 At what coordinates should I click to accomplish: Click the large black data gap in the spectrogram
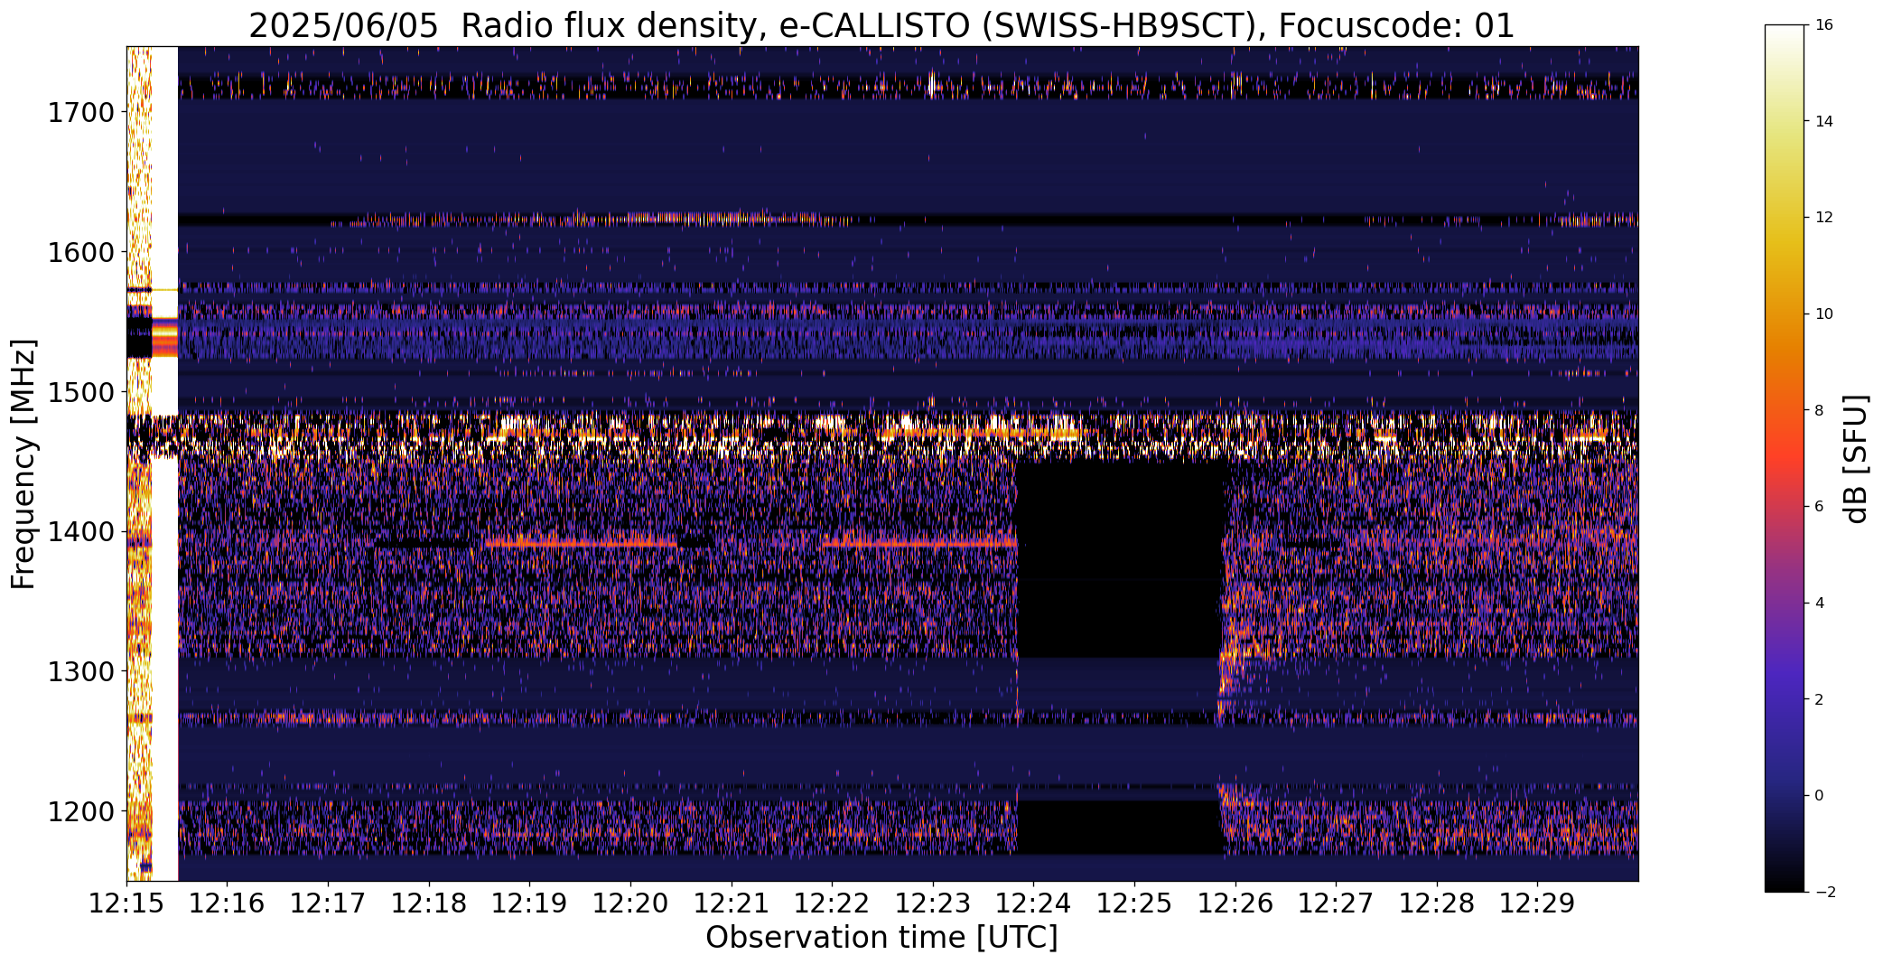pyautogui.click(x=1121, y=559)
